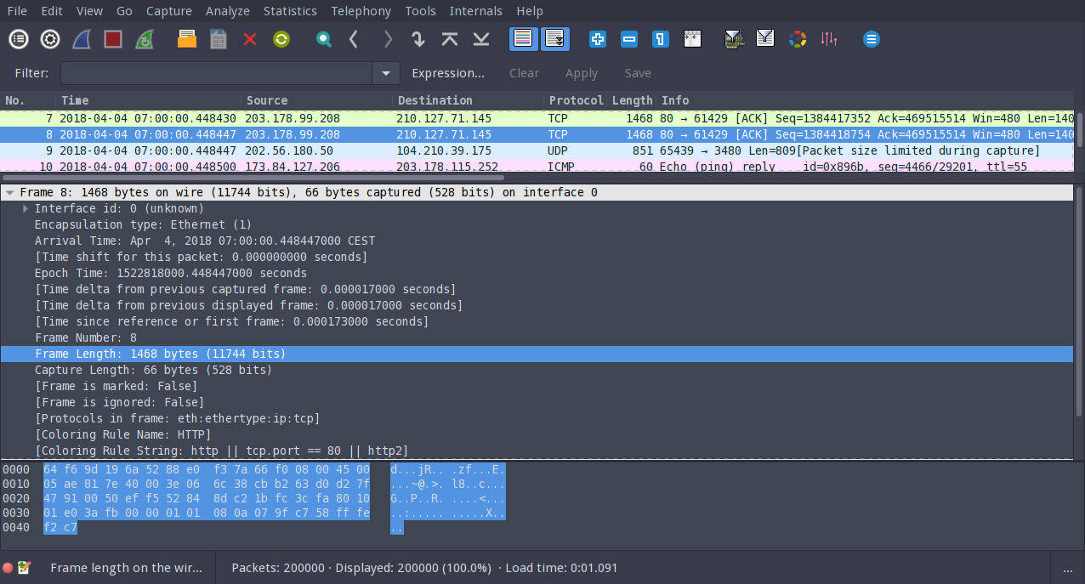Toggle auto scroll during live capture

(555, 39)
